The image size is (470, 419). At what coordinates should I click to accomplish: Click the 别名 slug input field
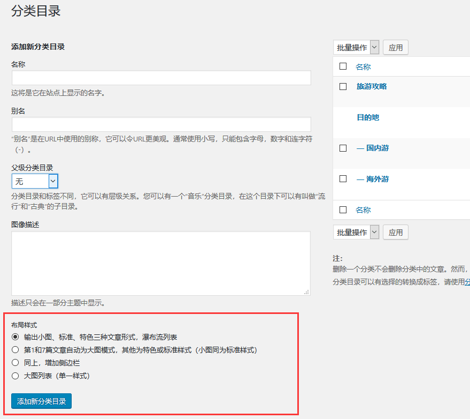161,124
